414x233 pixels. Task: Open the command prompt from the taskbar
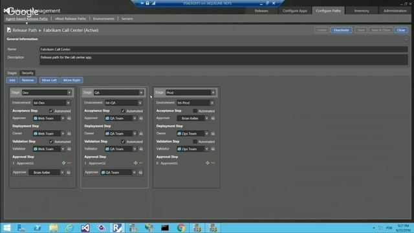(x=165, y=228)
